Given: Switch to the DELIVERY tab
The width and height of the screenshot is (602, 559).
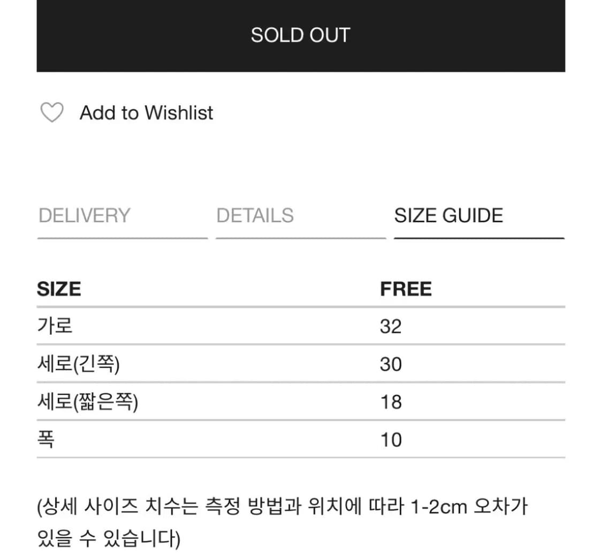Looking at the screenshot, I should (83, 215).
